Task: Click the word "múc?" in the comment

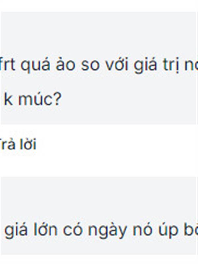Action: tap(40, 100)
